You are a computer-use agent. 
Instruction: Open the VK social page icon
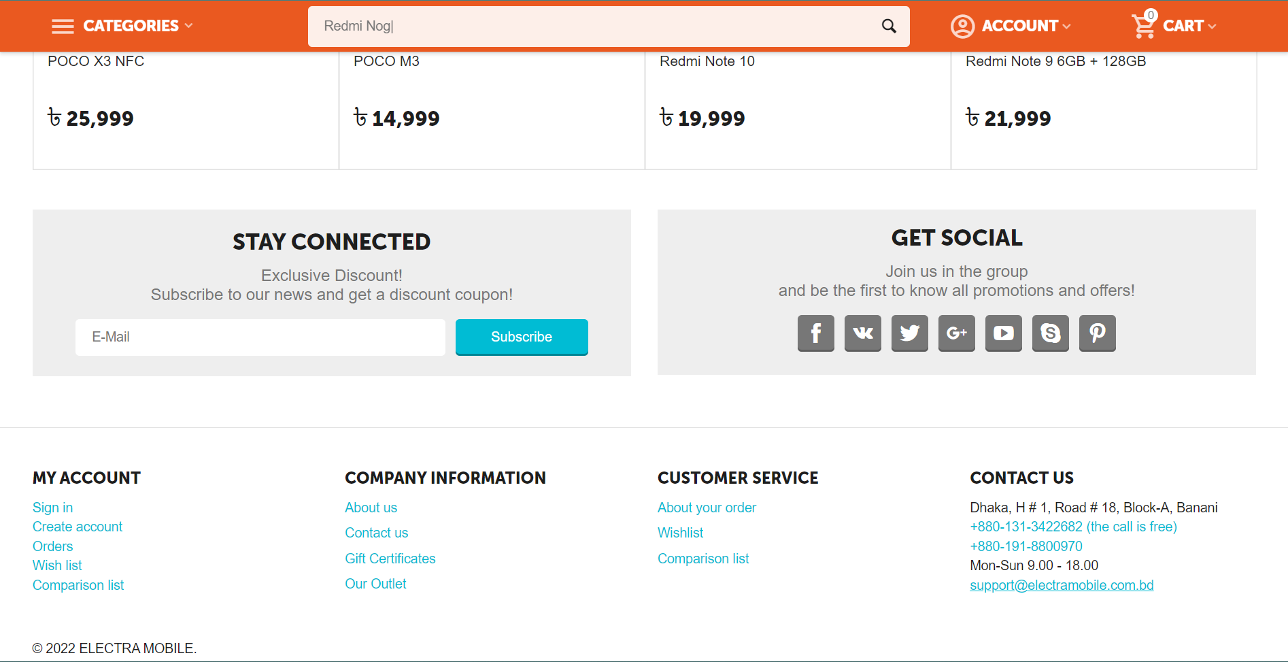(862, 333)
